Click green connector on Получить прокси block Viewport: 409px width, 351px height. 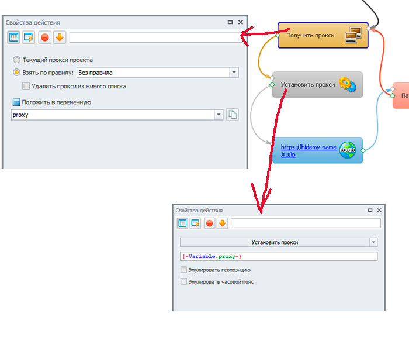point(278,35)
